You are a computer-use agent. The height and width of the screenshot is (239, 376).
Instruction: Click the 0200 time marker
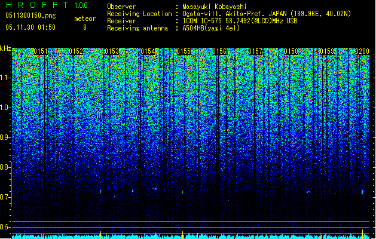(362, 51)
